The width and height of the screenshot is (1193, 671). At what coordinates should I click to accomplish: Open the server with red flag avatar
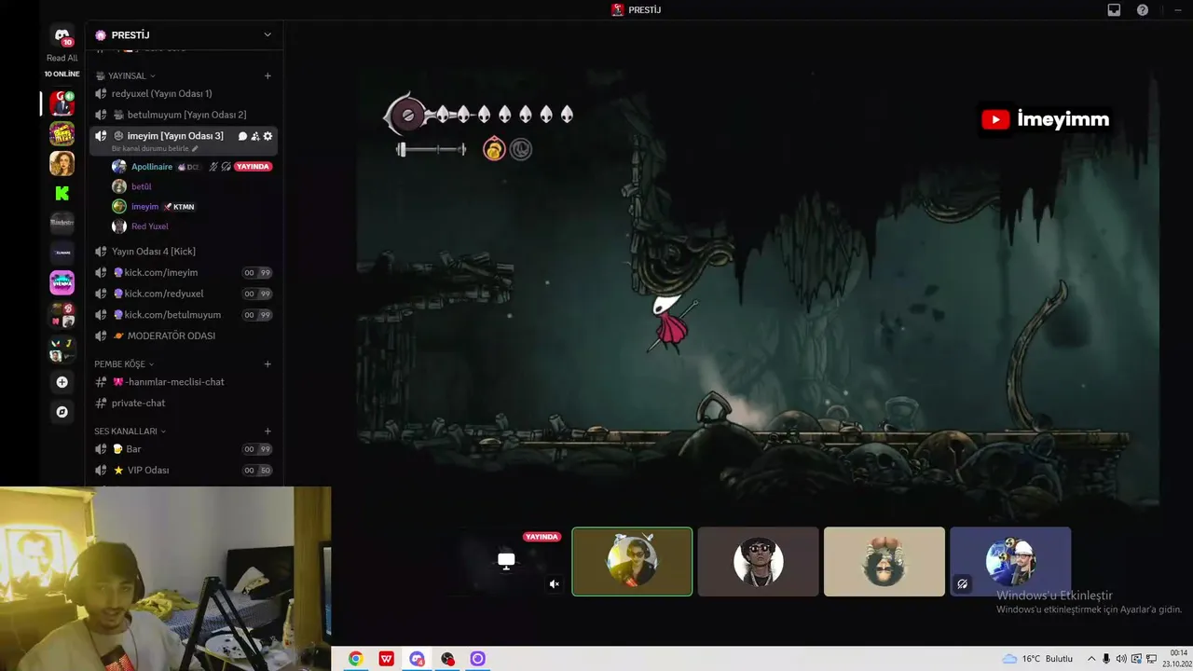click(x=62, y=103)
